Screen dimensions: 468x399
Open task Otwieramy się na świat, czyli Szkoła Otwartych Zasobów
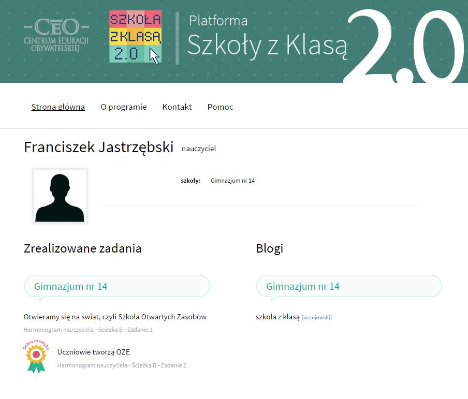115,317
